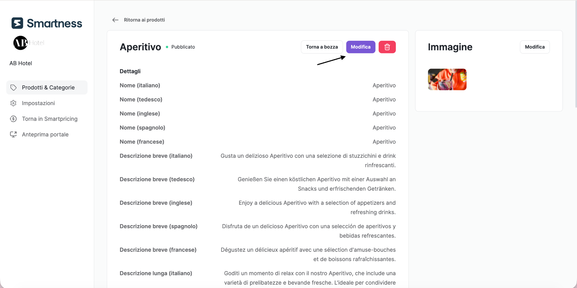The image size is (577, 288).
Task: Click the gear icon next to Impostazioni
Action: pos(13,103)
